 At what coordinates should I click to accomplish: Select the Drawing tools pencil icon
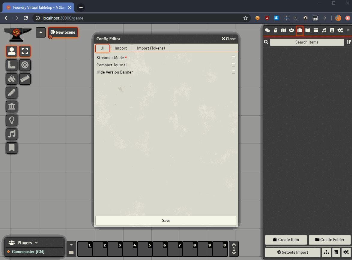click(x=12, y=93)
